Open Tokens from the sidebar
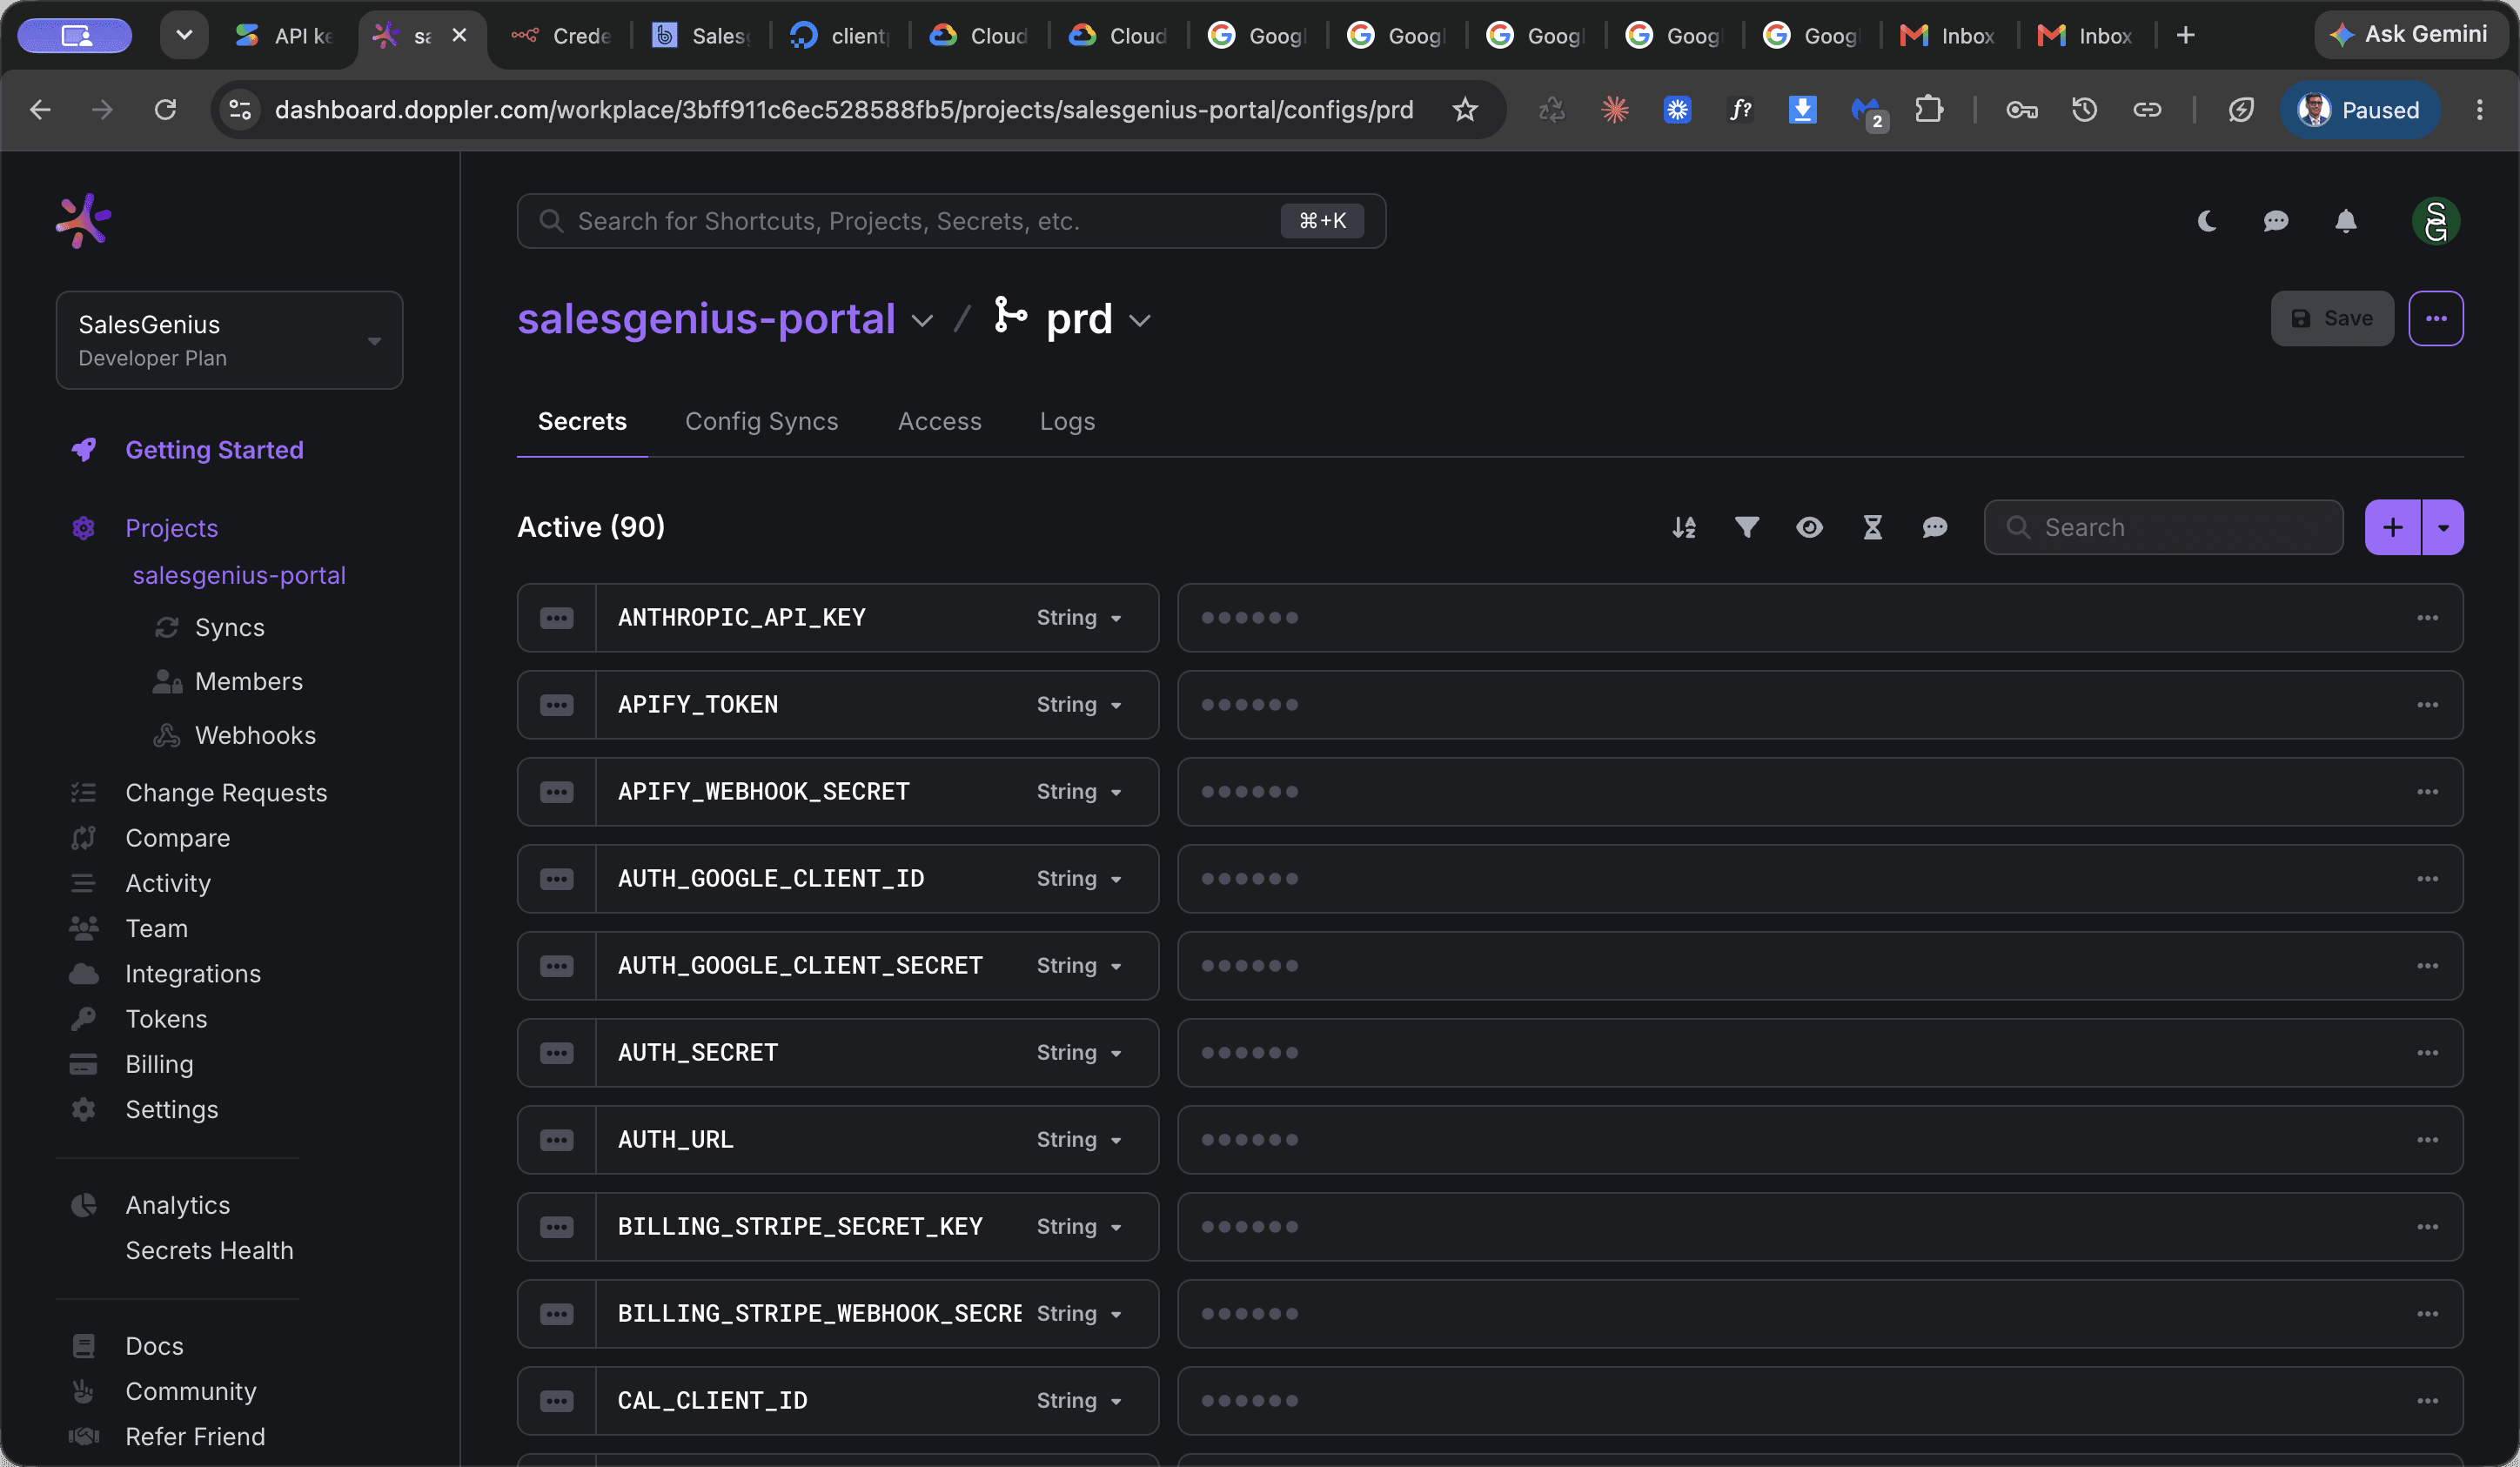The image size is (2520, 1467). coord(166,1019)
